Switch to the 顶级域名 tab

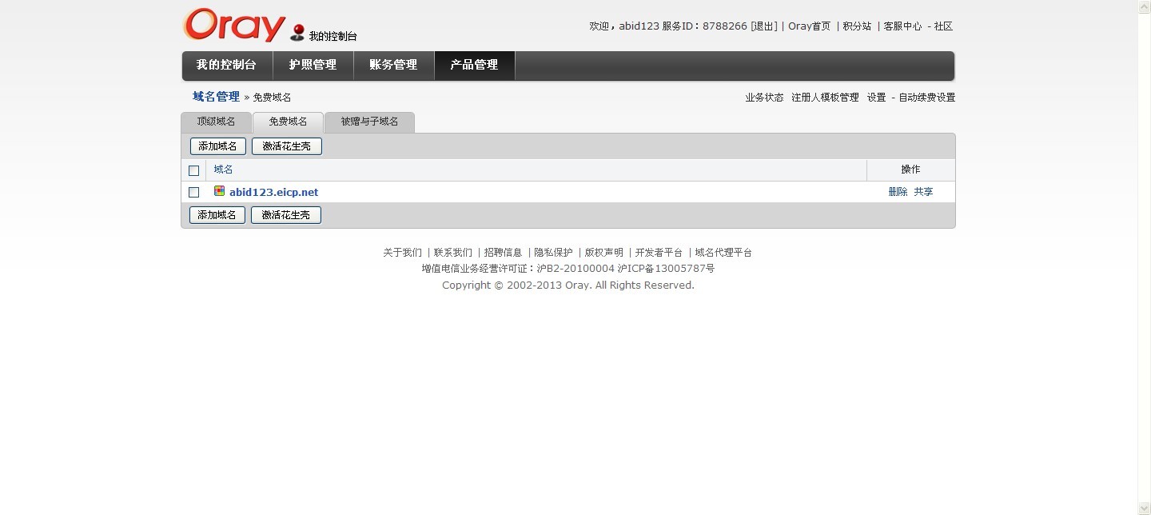216,122
